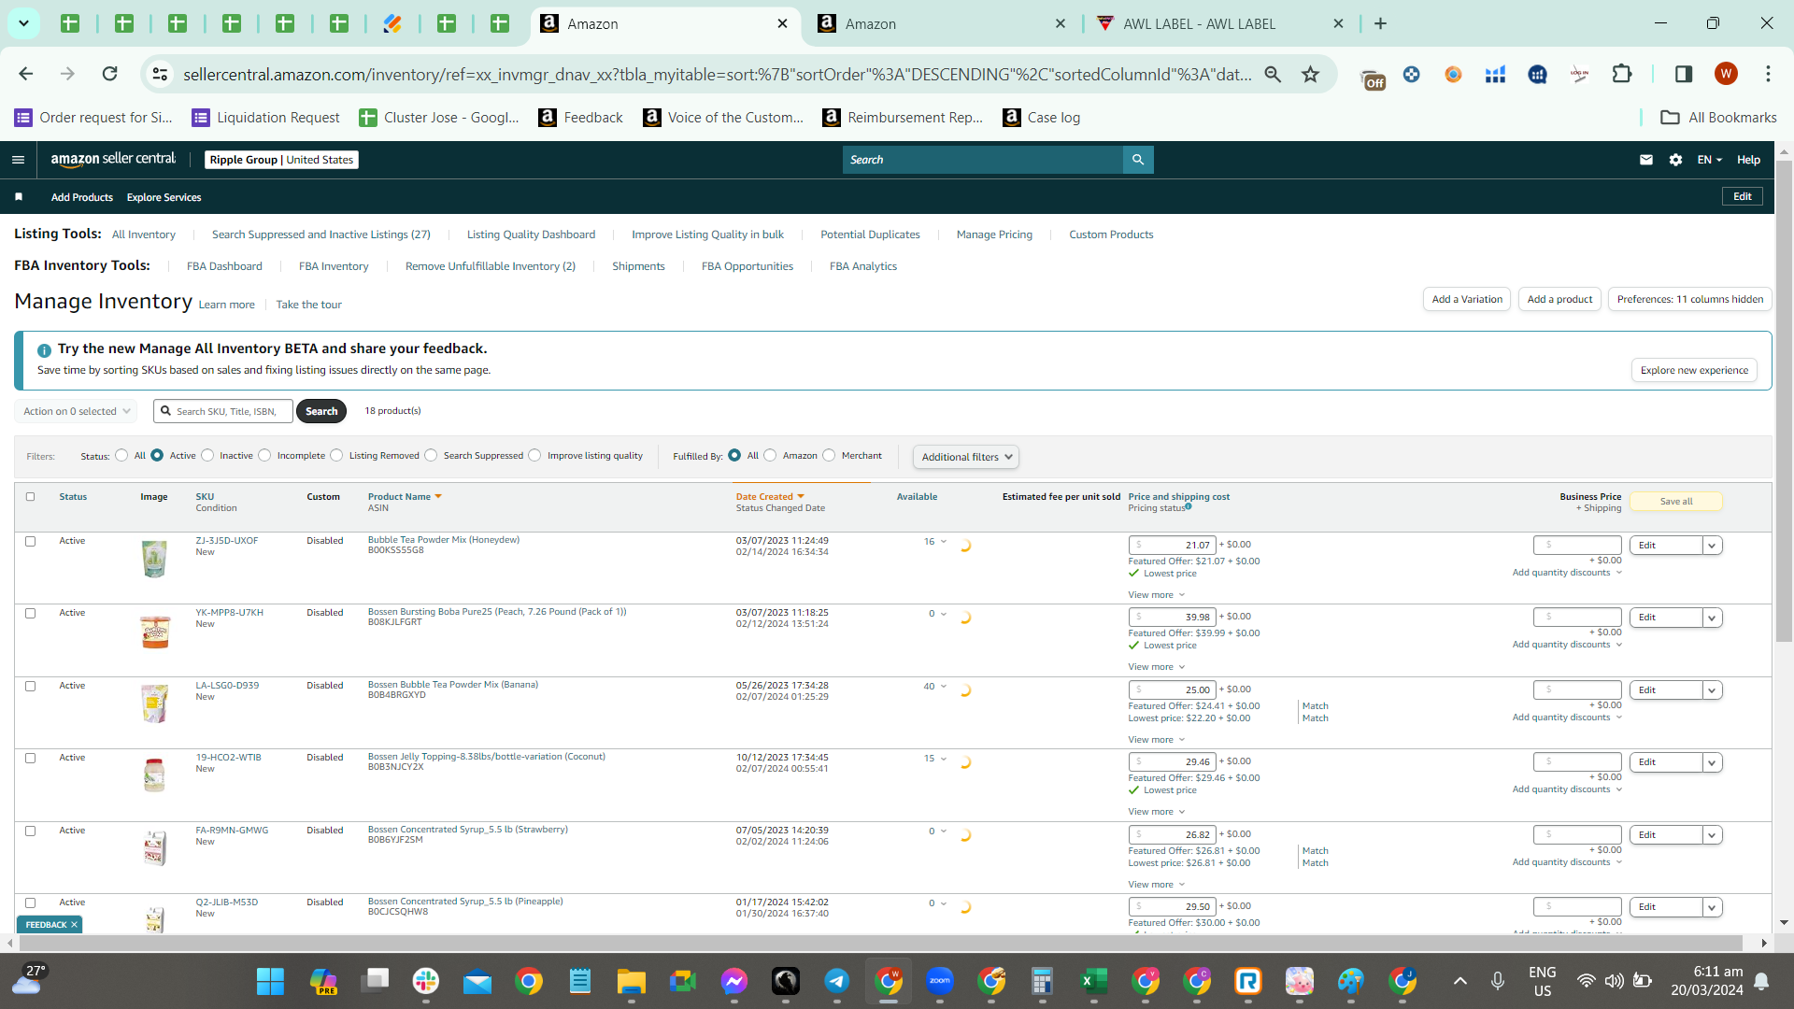
Task: Open the Seller Central hamburger menu
Action: 18,160
